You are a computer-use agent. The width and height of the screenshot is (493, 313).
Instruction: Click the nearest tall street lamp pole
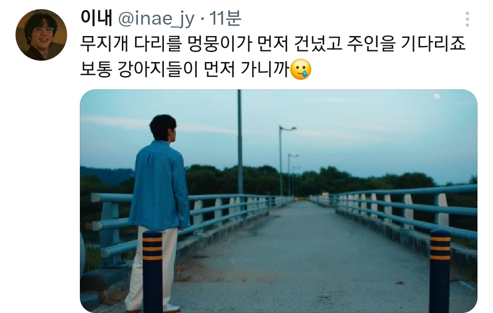[240, 142]
